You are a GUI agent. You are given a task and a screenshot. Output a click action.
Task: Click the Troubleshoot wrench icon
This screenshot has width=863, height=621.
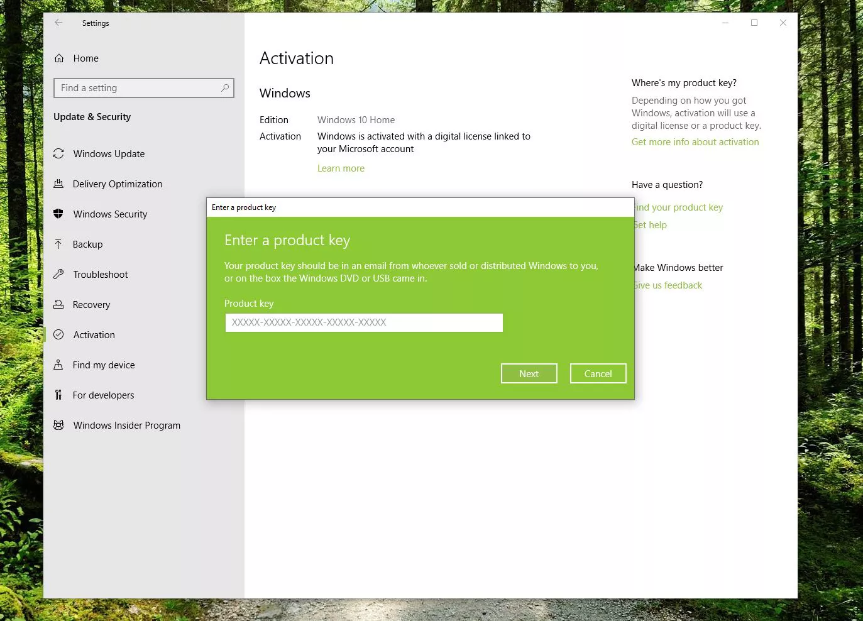[x=58, y=274]
